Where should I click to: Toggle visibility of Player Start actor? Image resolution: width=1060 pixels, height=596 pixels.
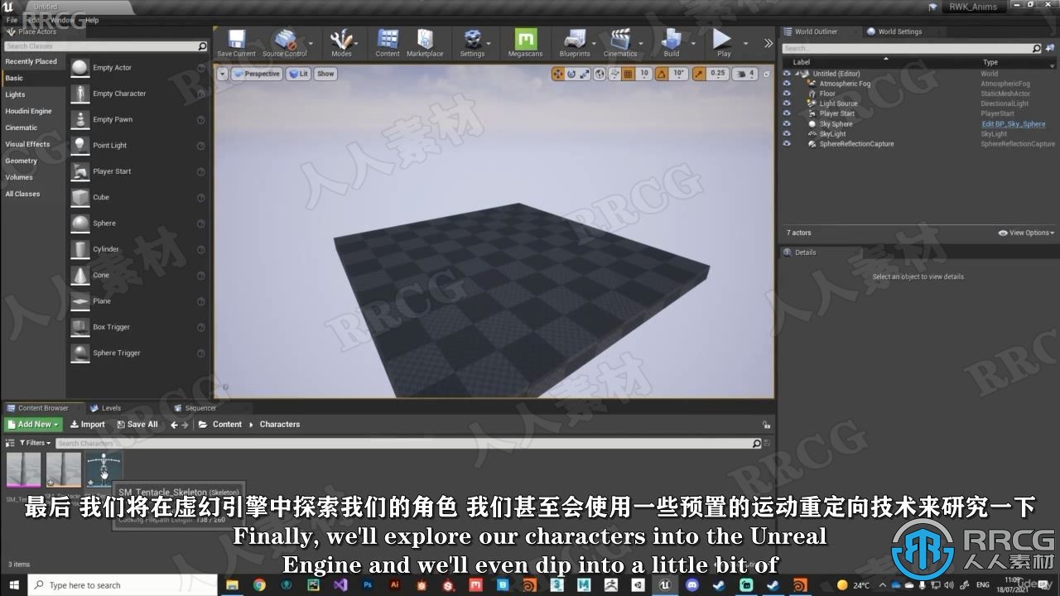pyautogui.click(x=787, y=113)
